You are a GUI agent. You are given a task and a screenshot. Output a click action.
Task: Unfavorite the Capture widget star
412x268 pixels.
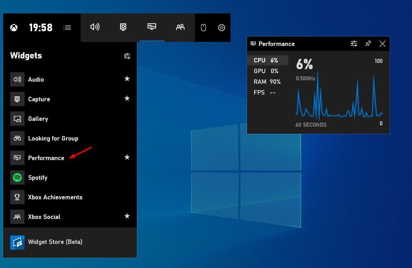pos(127,98)
